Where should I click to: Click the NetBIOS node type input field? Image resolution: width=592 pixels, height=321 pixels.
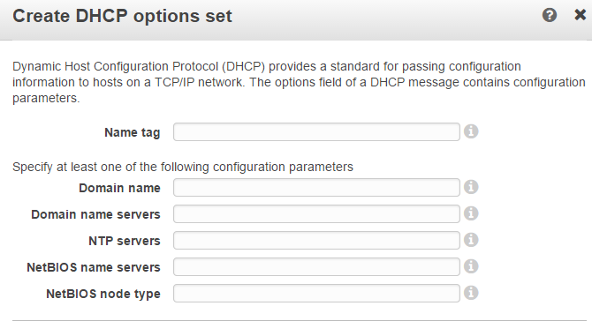(316, 293)
